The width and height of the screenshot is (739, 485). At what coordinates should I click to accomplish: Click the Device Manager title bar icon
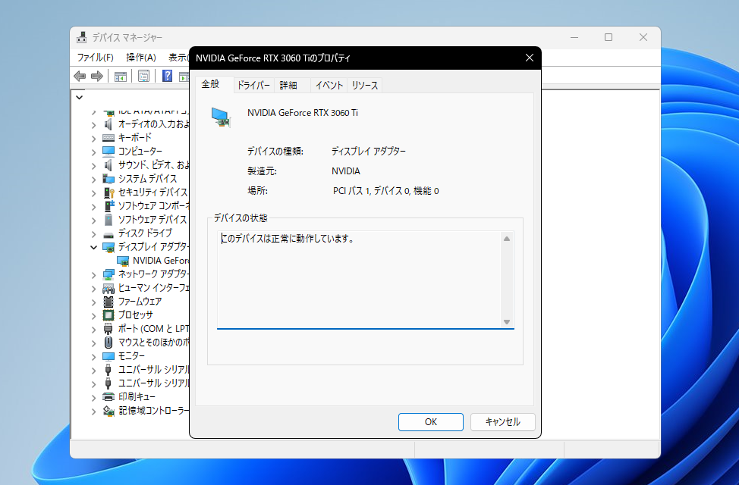coord(81,37)
